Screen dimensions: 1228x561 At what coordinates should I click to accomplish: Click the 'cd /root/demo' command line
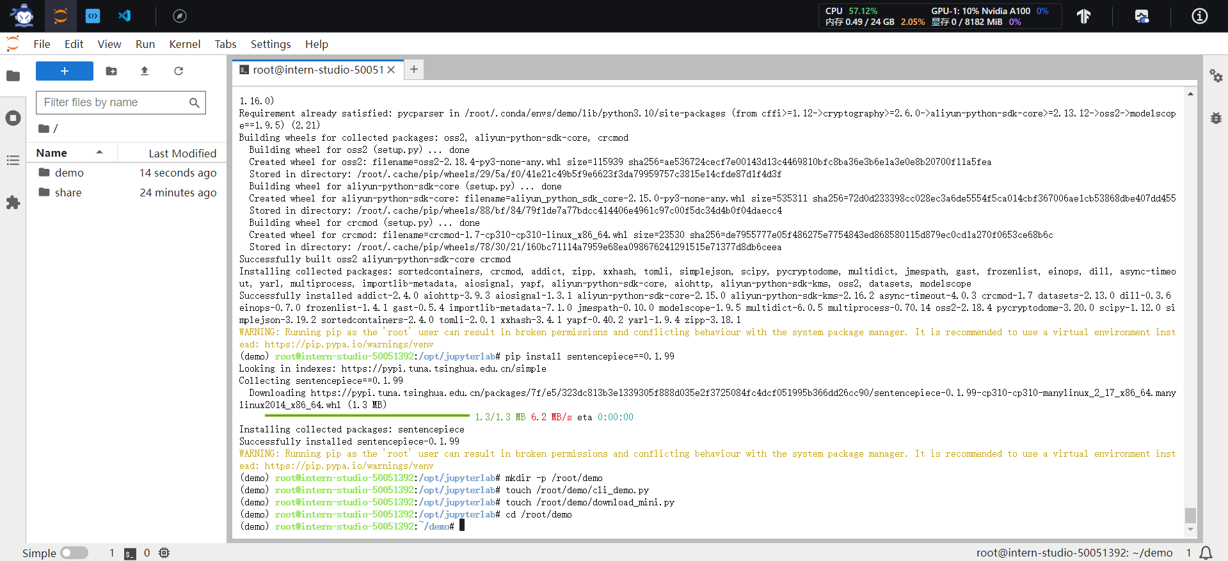tap(406, 514)
